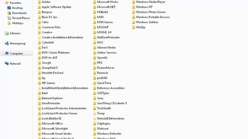Click the faded Temp folder icon
248x139 pixels.
pyautogui.click(x=95, y=113)
